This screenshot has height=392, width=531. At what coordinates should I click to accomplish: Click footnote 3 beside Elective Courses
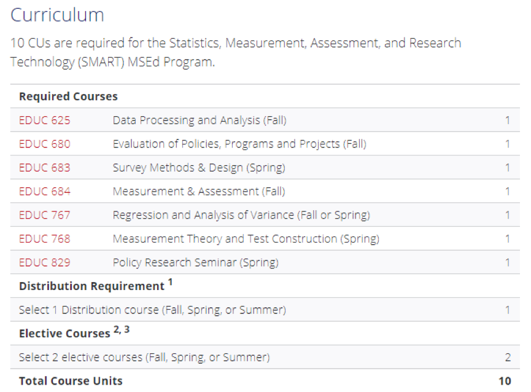(x=126, y=329)
